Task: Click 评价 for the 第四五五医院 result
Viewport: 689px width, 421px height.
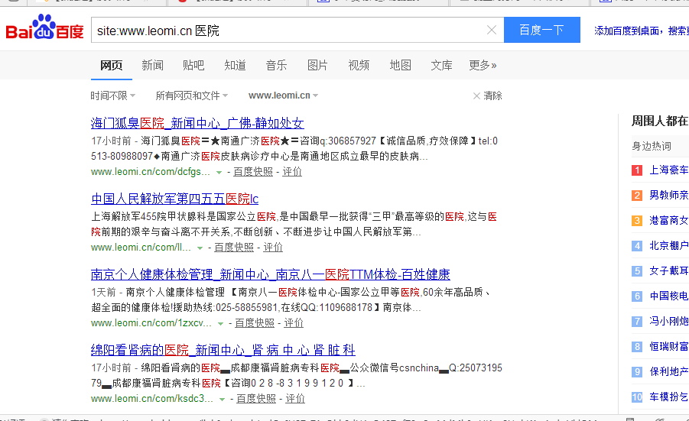Action: point(272,247)
